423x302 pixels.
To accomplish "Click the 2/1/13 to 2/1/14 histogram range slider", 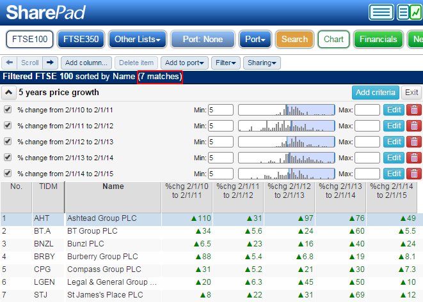I will coord(287,158).
